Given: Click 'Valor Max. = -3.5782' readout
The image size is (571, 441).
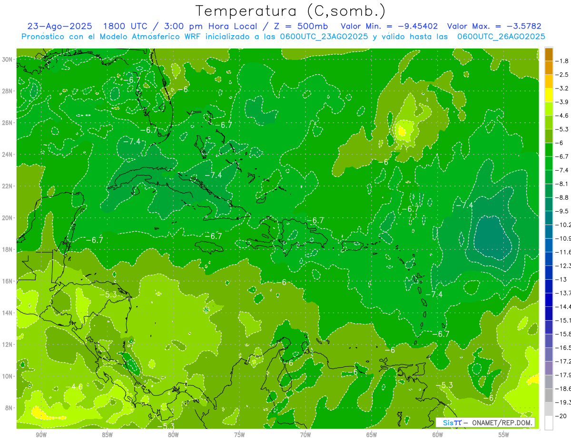Looking at the screenshot, I should [494, 26].
